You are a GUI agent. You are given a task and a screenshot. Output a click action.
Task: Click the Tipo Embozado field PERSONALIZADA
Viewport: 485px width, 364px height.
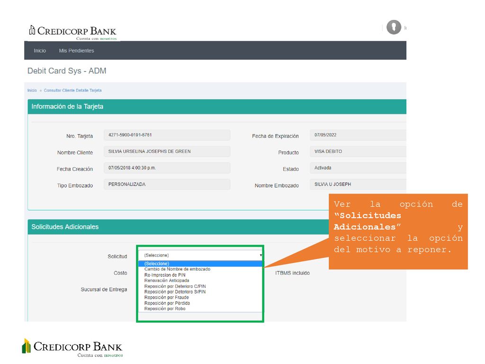(167, 184)
